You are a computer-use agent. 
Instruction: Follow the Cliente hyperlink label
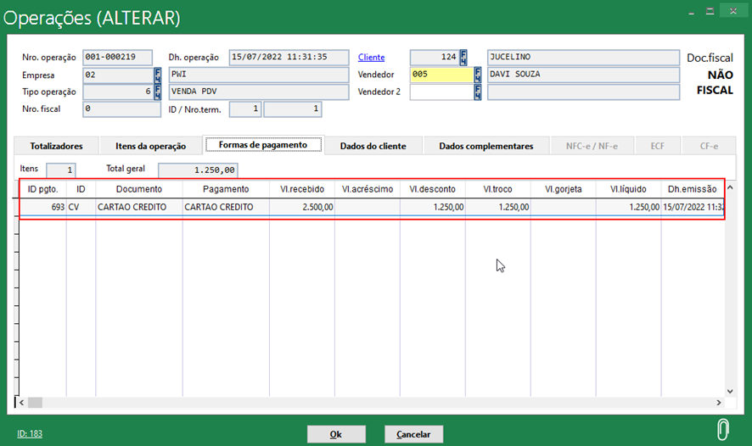371,58
